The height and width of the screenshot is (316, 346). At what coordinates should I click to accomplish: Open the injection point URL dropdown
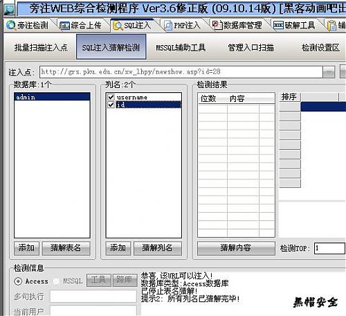pos(329,72)
